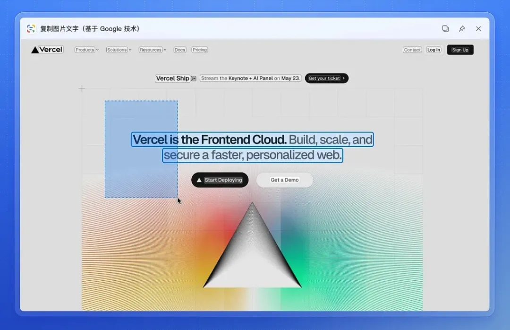Image resolution: width=510 pixels, height=330 pixels.
Task: Click Get your ticket button
Action: click(327, 78)
